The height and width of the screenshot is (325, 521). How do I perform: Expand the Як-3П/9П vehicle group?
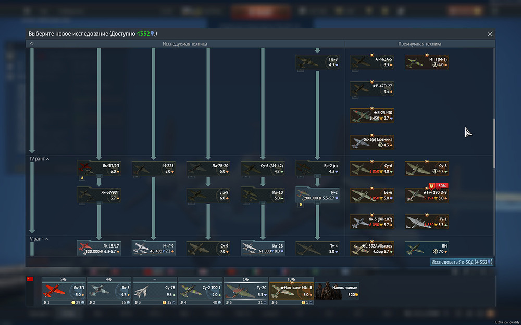pos(99,176)
